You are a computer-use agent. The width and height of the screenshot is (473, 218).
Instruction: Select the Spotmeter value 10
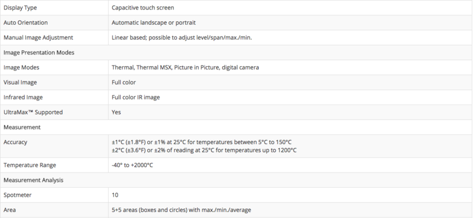[x=115, y=195]
